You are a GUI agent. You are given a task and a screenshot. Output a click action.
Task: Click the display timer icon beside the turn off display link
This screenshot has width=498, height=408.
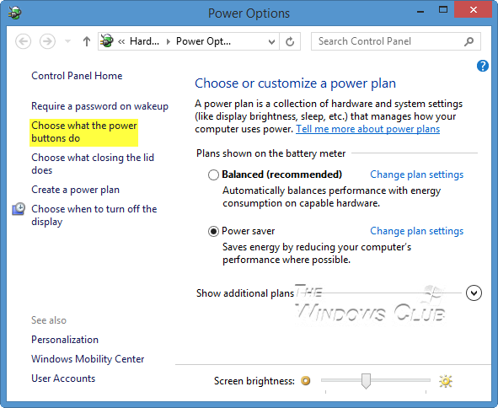19,209
